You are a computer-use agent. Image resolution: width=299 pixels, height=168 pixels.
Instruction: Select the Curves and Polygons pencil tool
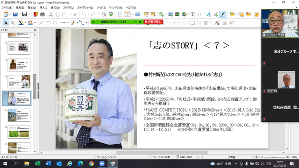[72, 23]
